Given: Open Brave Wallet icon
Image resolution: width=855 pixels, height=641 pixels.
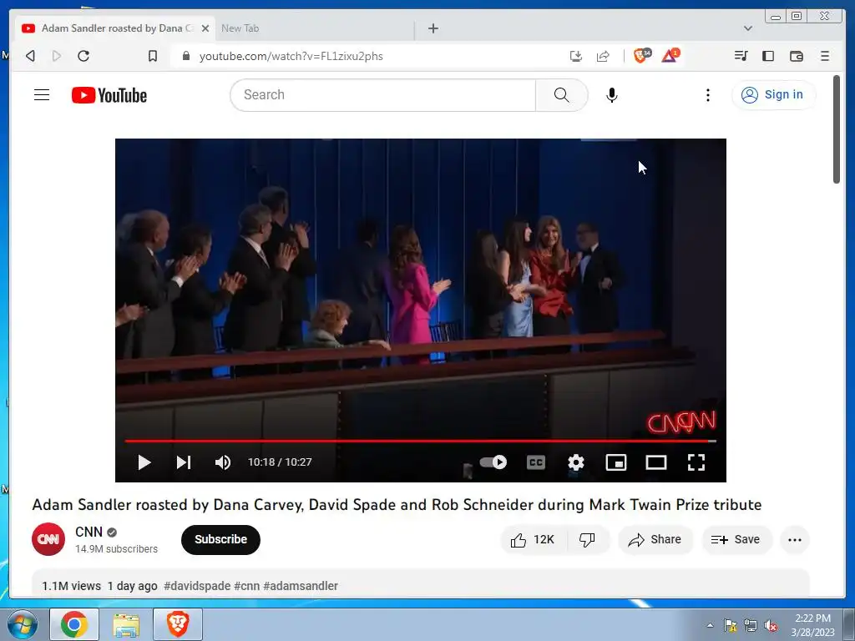Looking at the screenshot, I should [796, 56].
